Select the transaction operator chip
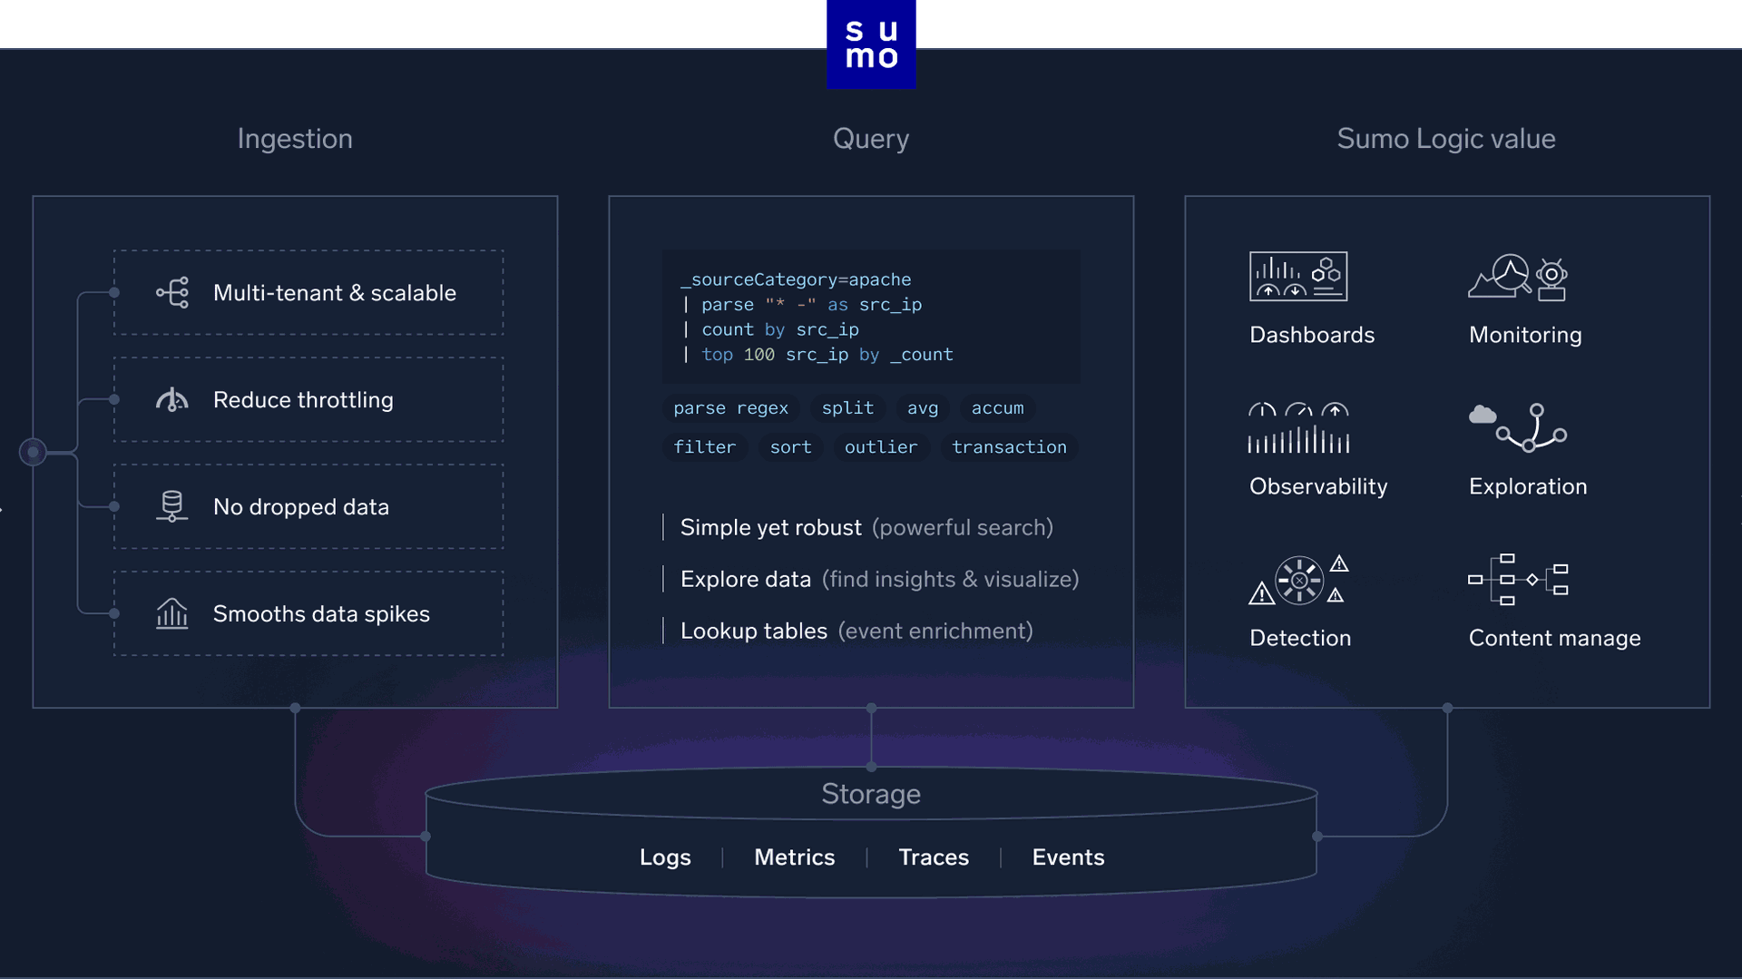The width and height of the screenshot is (1742, 979). 1009,447
